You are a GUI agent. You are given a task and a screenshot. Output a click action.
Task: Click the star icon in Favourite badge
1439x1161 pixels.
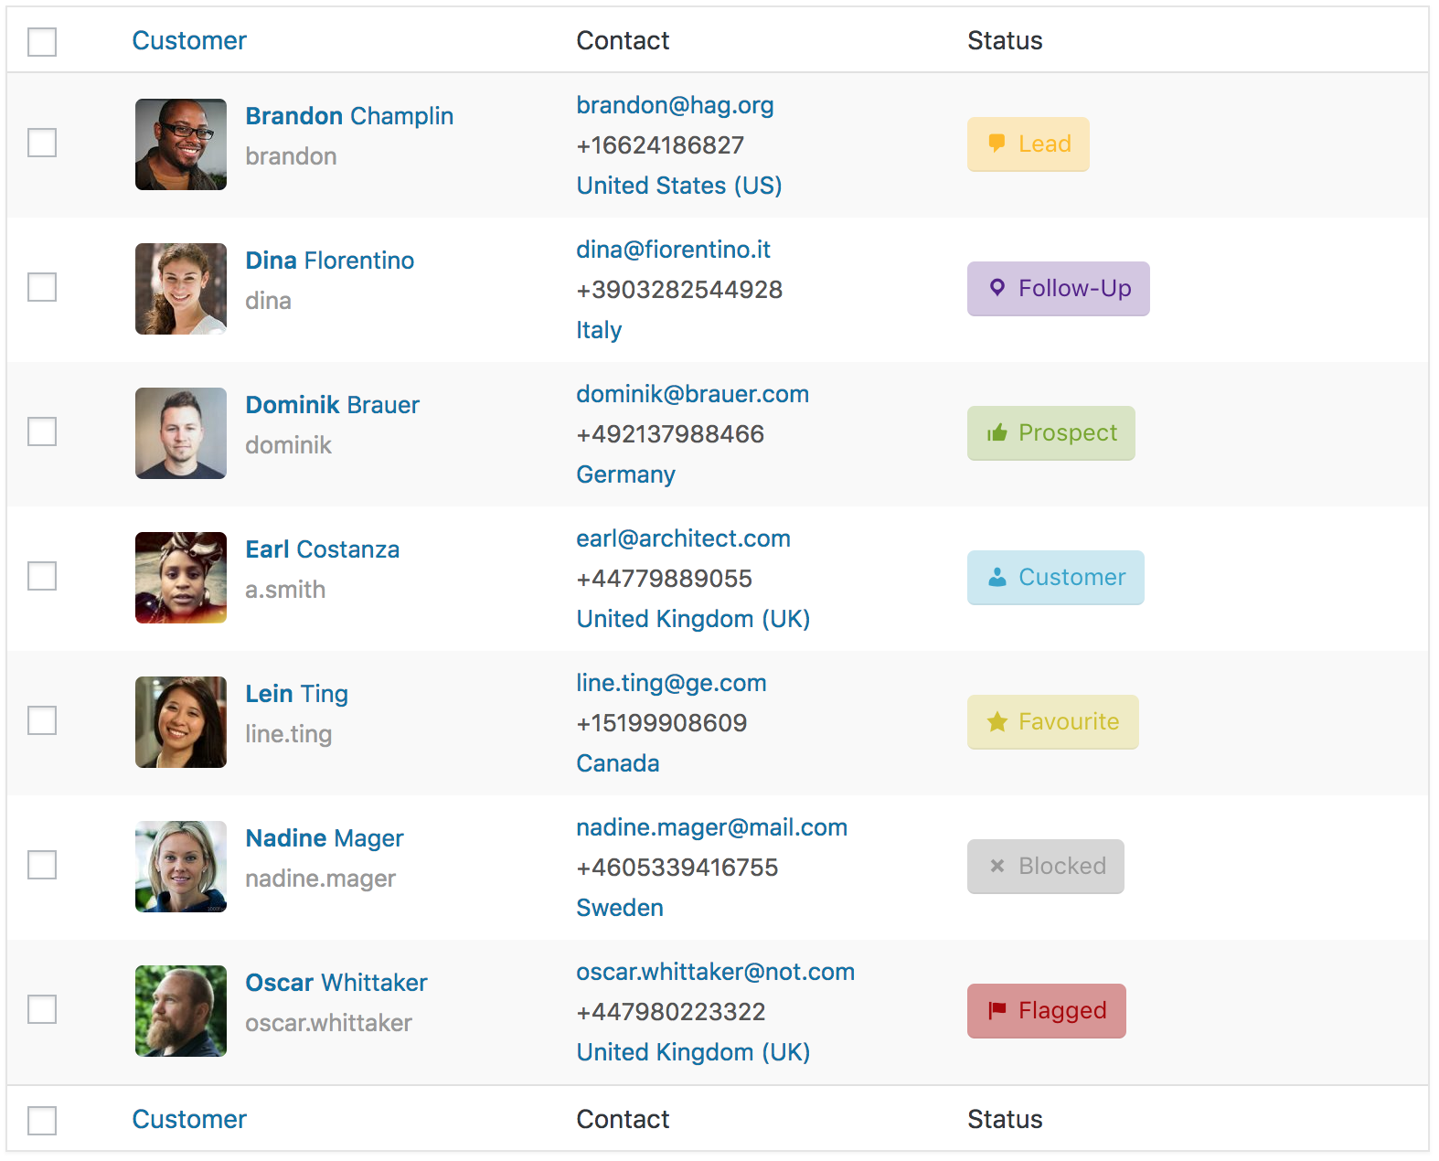(997, 721)
